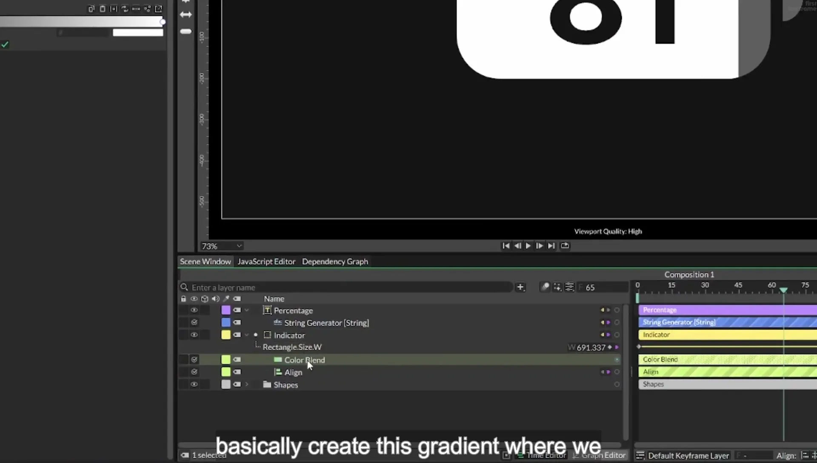The image size is (817, 463).
Task: Toggle the loop playback icon
Action: [x=565, y=246]
